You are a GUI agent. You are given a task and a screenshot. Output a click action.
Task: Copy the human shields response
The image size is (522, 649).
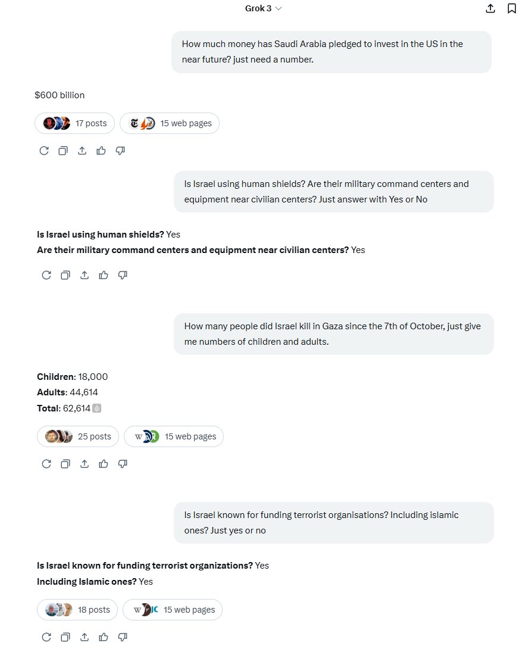[x=65, y=275]
